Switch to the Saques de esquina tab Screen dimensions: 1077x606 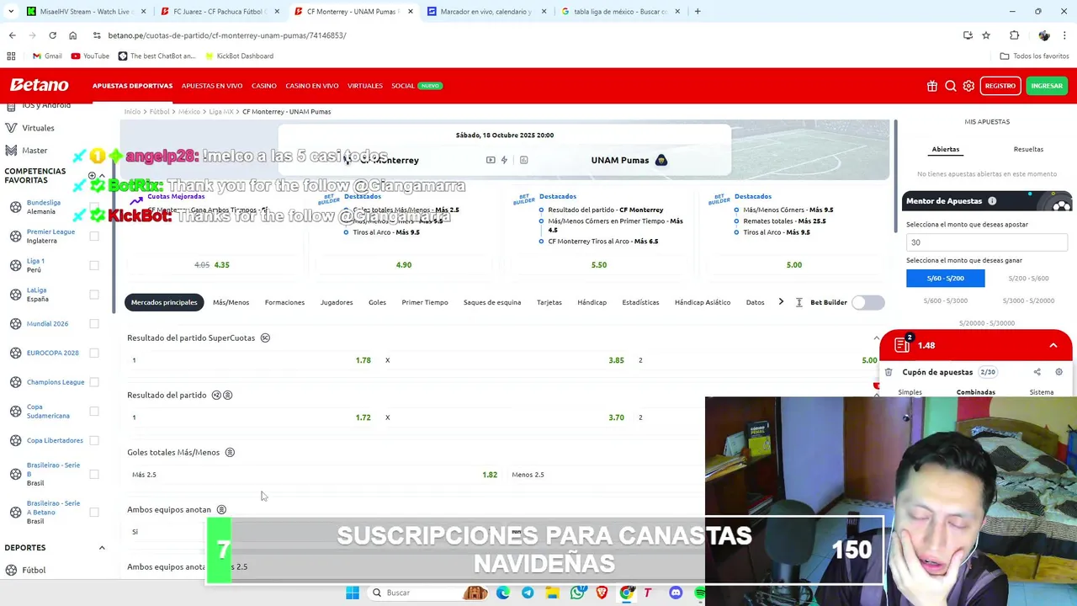[x=492, y=302]
